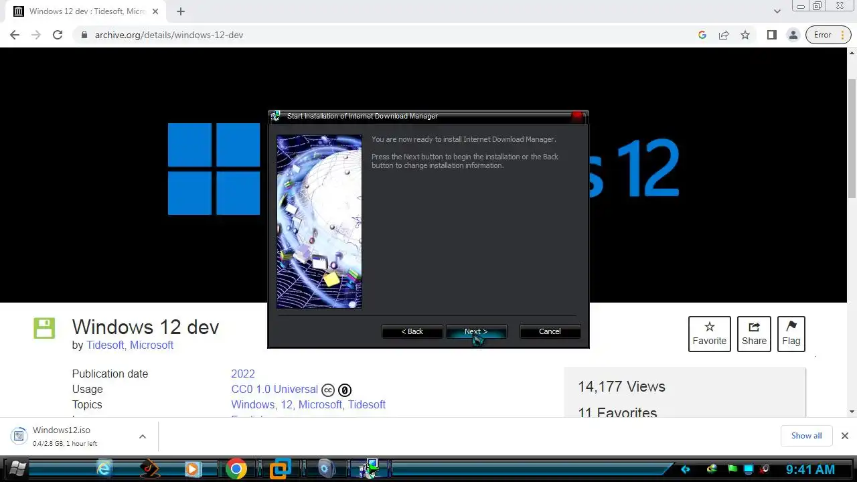Open the Tidesoft creator link
This screenshot has width=857, height=482.
pyautogui.click(x=105, y=345)
